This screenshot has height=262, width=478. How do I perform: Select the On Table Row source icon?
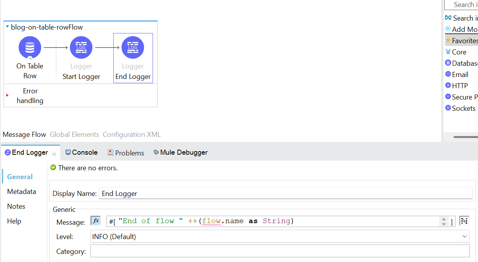(30, 47)
